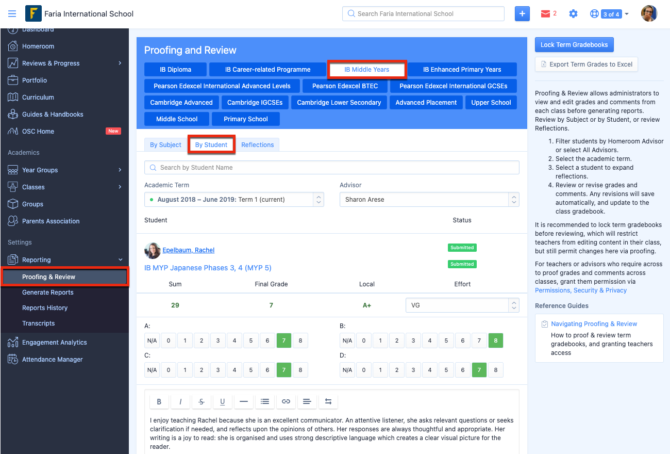
Task: Open the settings gear icon
Action: (573, 14)
